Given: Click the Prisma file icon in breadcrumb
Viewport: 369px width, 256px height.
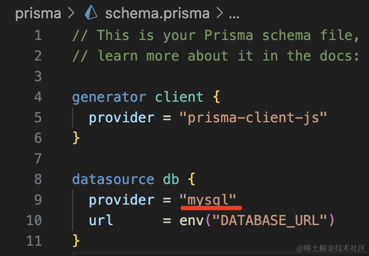Looking at the screenshot, I should (x=91, y=13).
